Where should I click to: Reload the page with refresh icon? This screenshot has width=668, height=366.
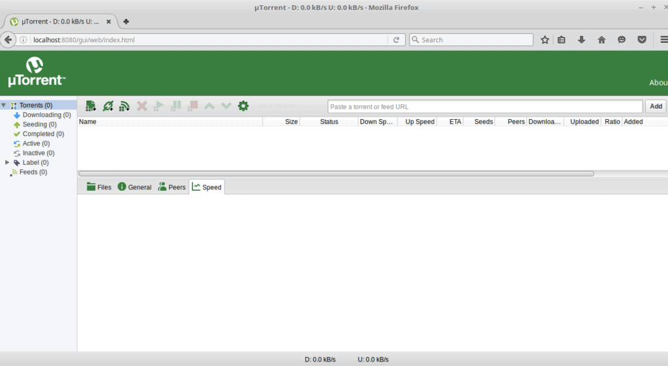point(396,40)
